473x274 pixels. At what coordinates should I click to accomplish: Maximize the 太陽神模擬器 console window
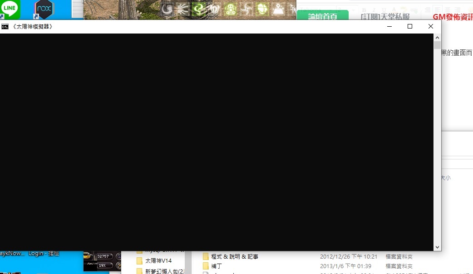pyautogui.click(x=409, y=27)
